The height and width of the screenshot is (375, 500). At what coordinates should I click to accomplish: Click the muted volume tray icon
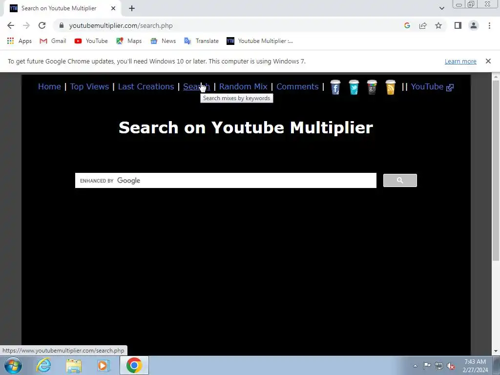click(x=451, y=366)
